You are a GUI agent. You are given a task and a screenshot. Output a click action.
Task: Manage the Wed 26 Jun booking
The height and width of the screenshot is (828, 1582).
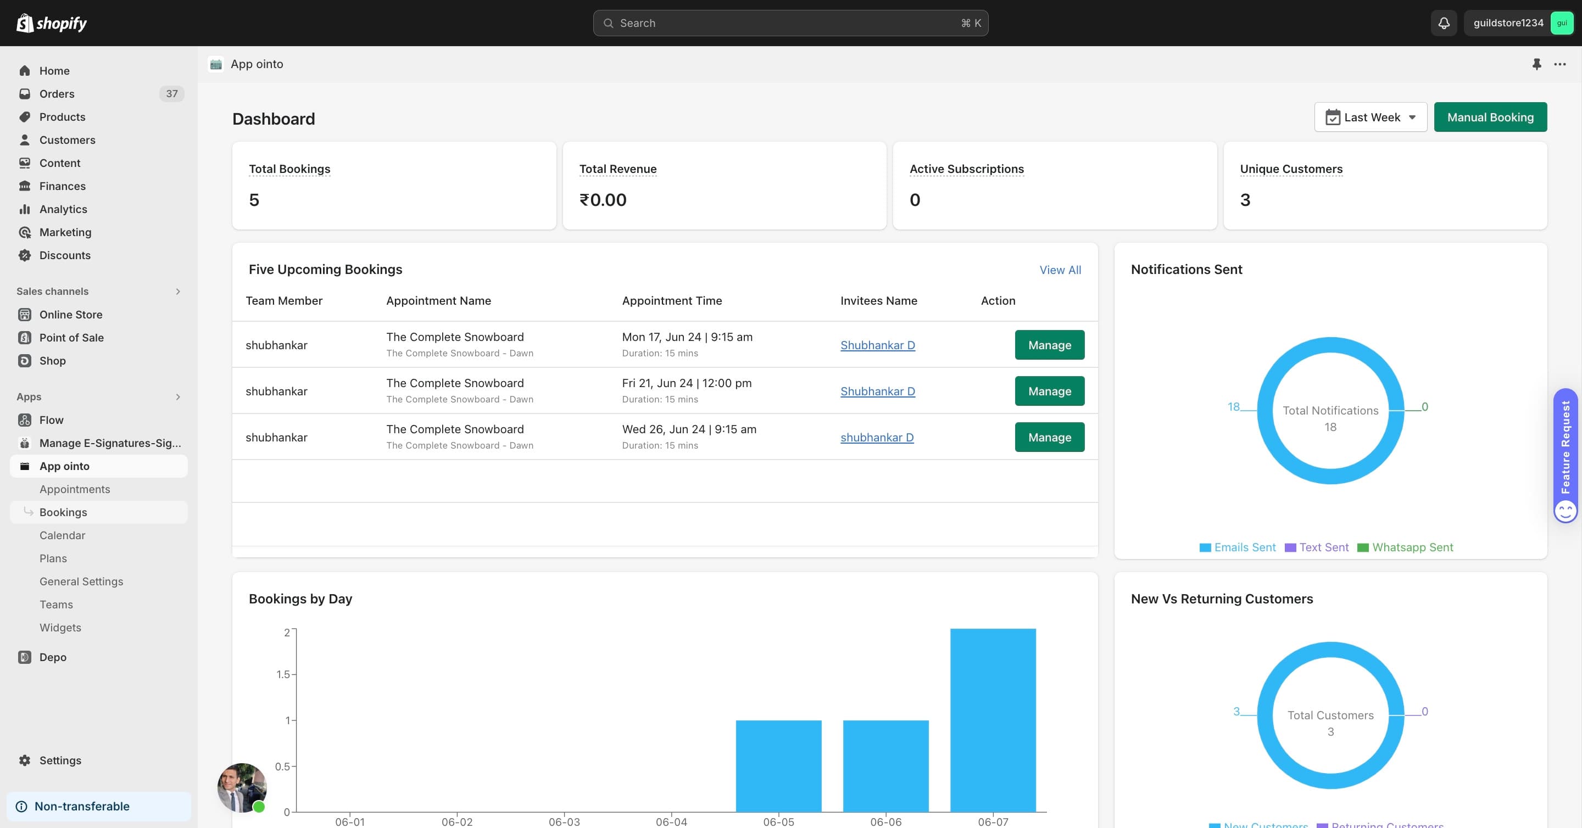(x=1050, y=437)
